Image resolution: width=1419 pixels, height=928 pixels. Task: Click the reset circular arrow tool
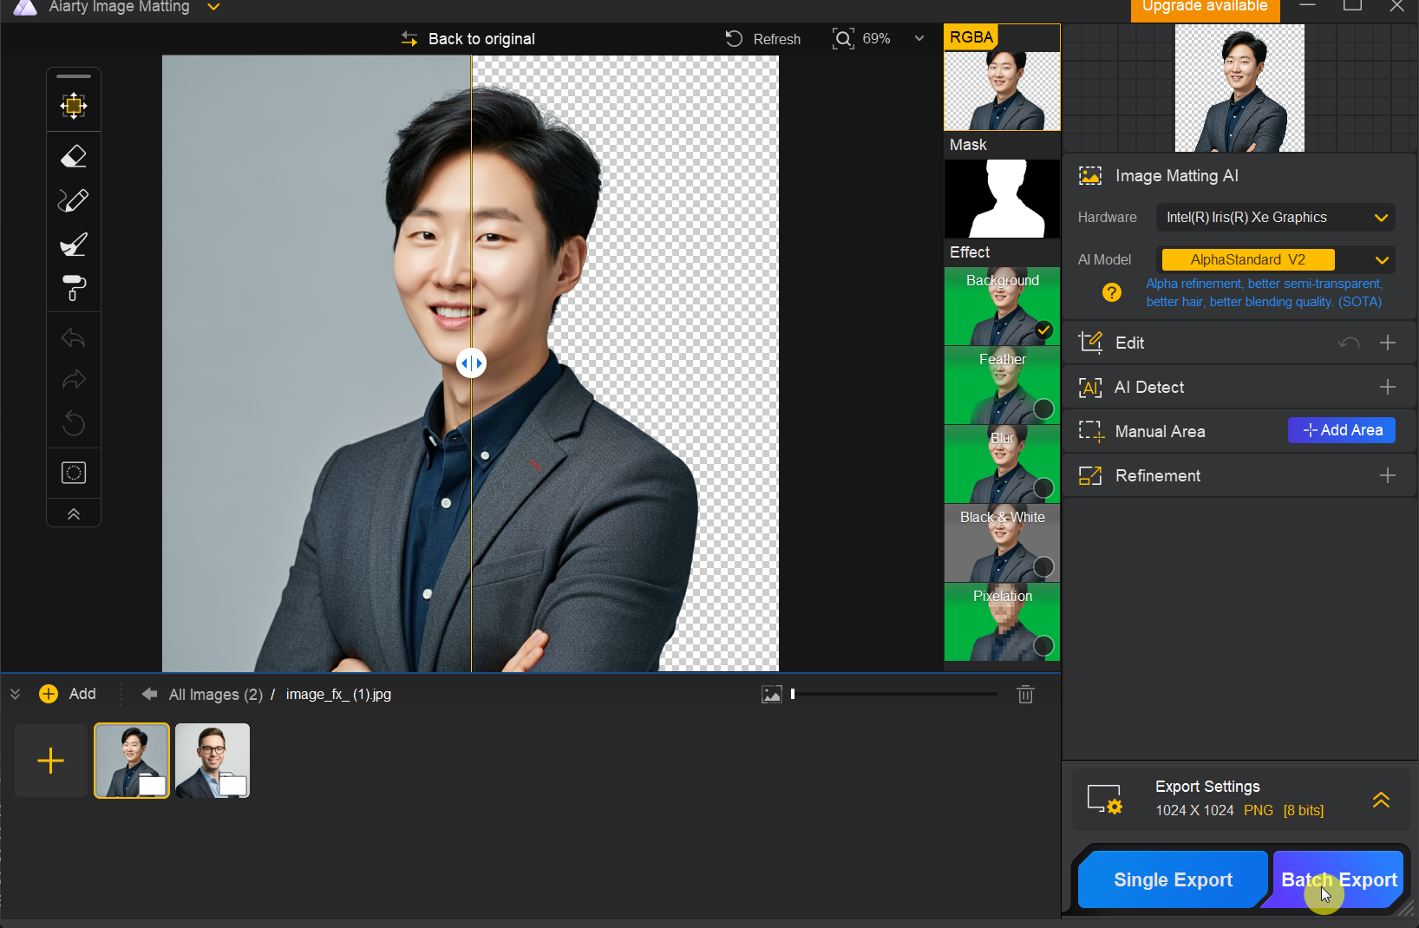click(74, 422)
